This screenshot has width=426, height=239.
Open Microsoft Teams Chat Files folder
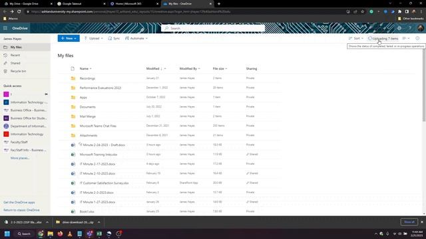(98, 125)
